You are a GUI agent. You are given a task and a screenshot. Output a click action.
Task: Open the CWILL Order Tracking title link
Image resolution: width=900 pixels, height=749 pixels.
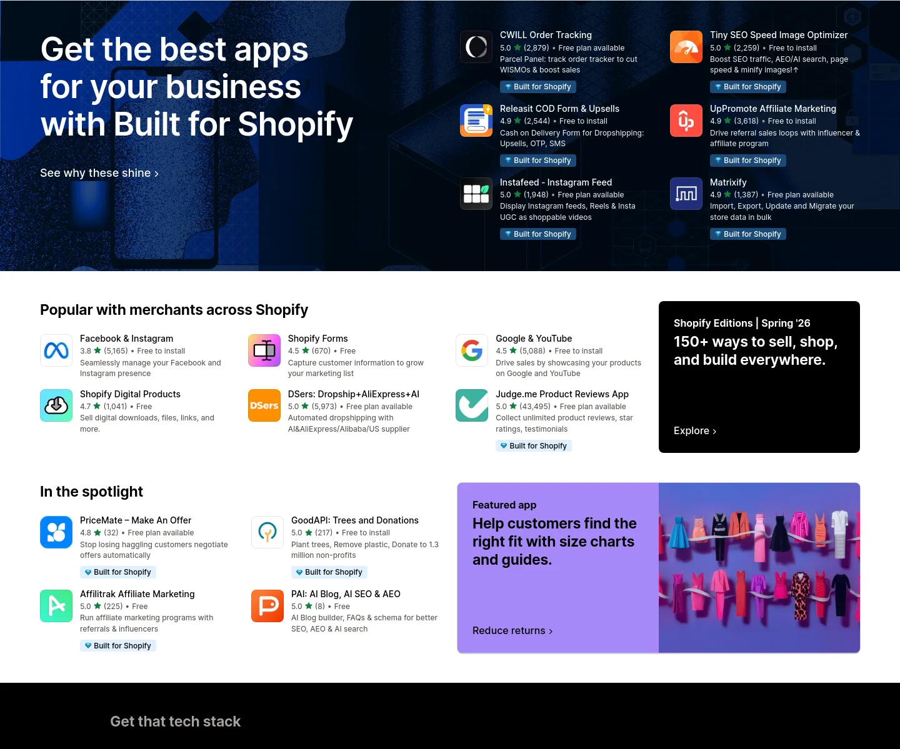(x=546, y=35)
